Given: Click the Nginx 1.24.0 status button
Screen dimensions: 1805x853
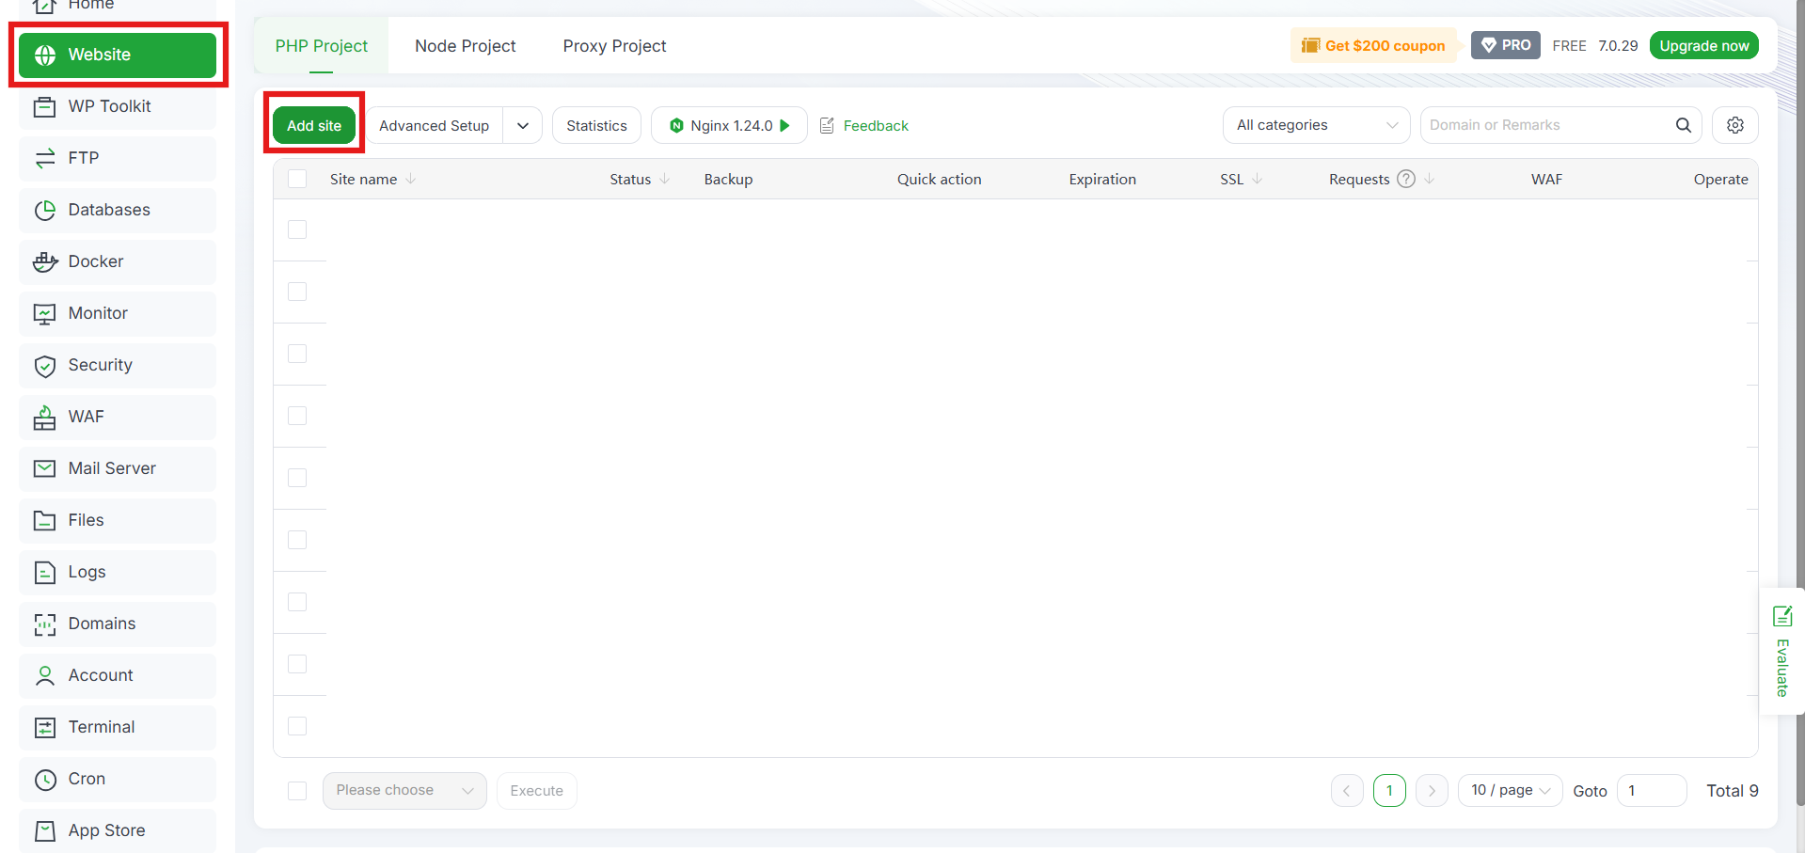Looking at the screenshot, I should click(x=729, y=125).
